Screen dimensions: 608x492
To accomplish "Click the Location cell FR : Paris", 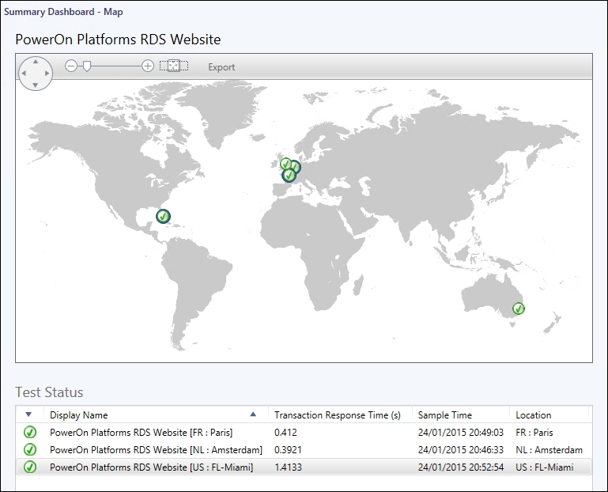I will click(534, 432).
